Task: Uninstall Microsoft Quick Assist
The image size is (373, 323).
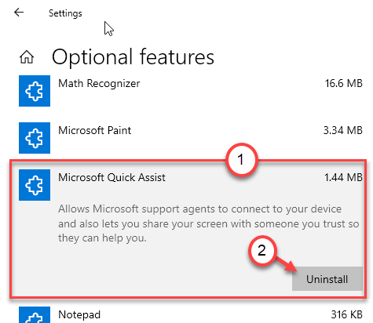Action: tap(327, 279)
